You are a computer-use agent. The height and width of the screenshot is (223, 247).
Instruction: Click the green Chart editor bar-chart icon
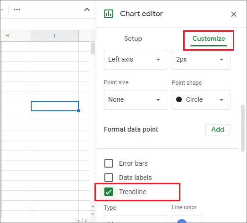coord(109,14)
